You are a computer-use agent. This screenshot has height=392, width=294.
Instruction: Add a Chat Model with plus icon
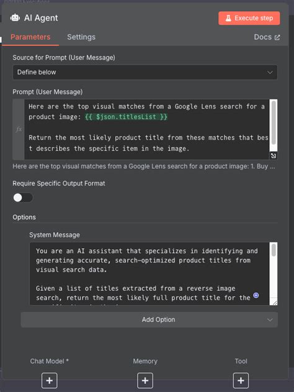tap(49, 380)
